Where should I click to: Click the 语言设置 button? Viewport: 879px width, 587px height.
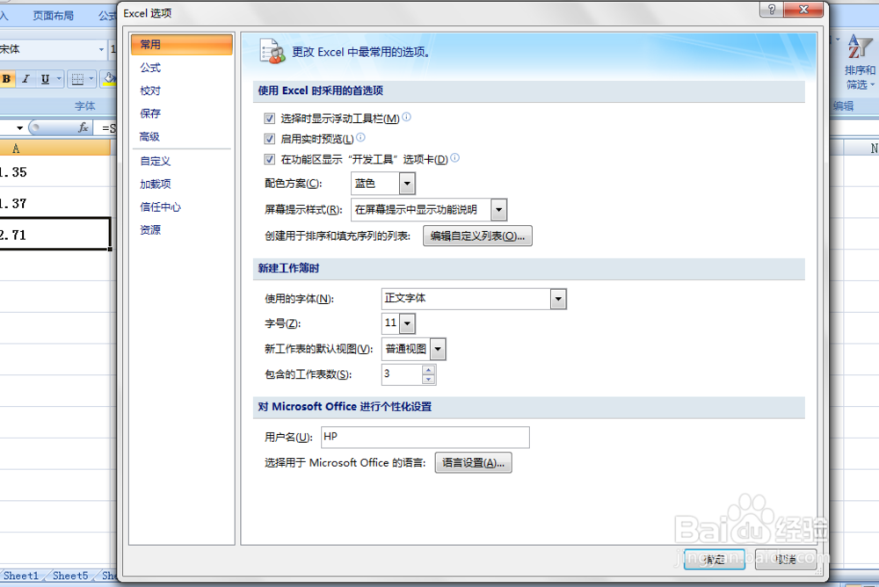473,463
